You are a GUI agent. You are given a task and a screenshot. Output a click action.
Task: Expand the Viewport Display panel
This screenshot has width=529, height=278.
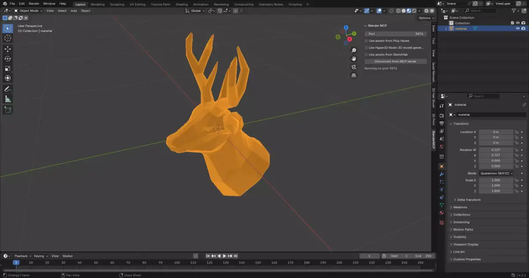(466, 244)
